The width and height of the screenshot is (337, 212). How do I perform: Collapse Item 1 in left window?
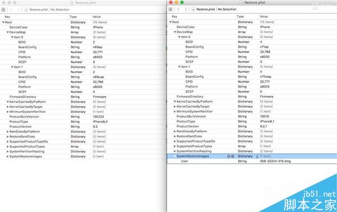12,67
